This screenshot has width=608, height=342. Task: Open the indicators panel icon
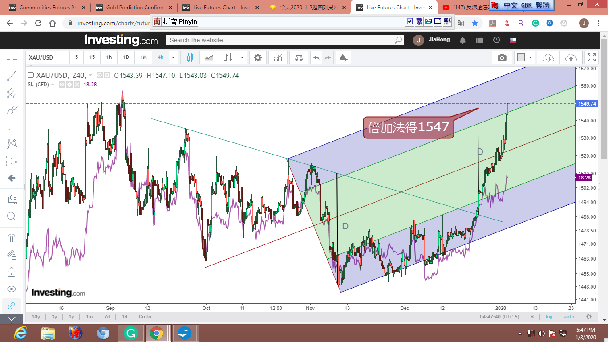pos(278,57)
